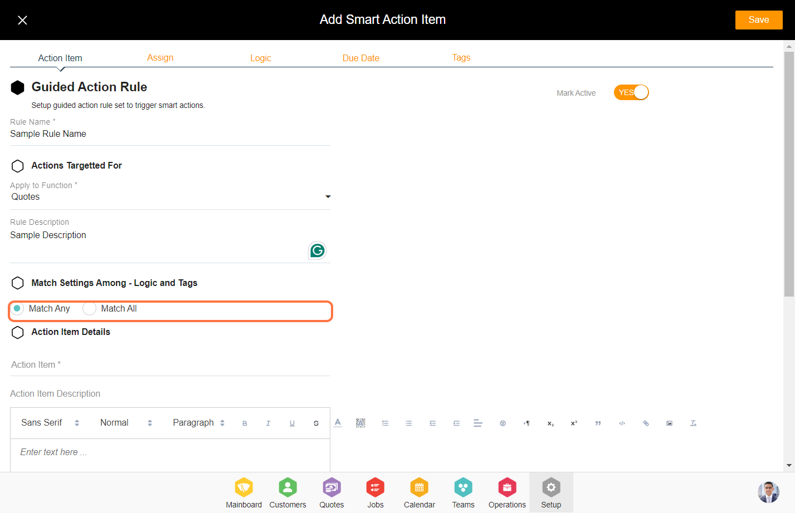Open the emoji picker
795x513 pixels.
coord(503,423)
